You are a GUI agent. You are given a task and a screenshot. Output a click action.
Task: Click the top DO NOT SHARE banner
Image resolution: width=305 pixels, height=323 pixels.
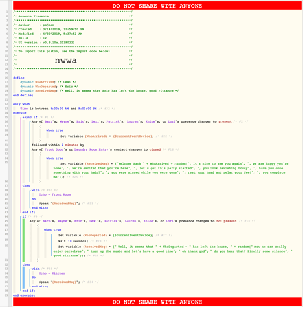157,6
